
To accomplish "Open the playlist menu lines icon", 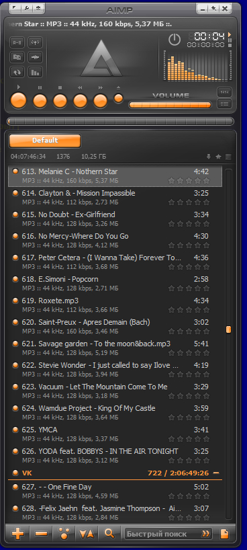I will click(x=228, y=157).
